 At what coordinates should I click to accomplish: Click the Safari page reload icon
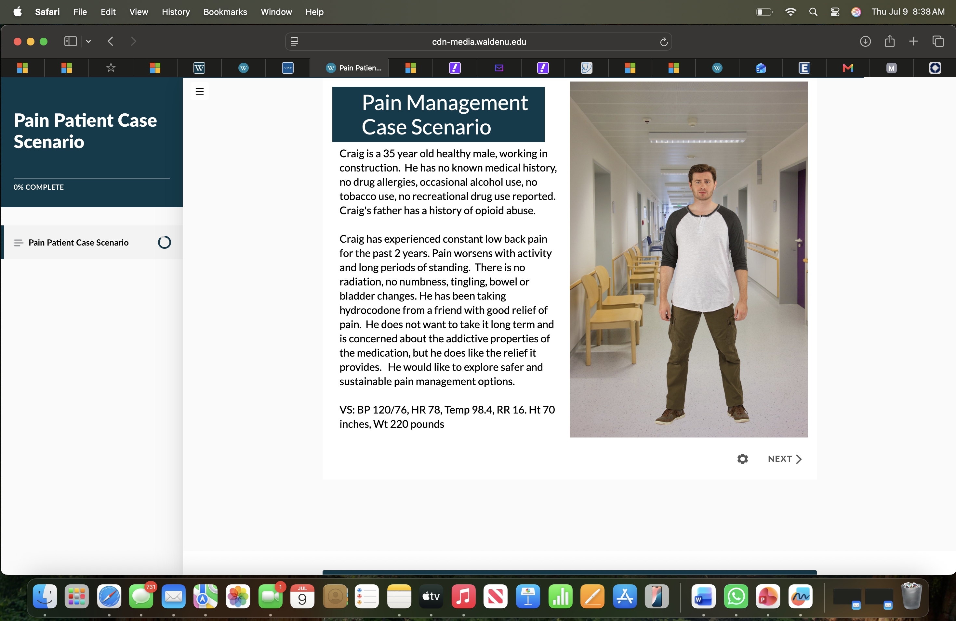coord(664,42)
